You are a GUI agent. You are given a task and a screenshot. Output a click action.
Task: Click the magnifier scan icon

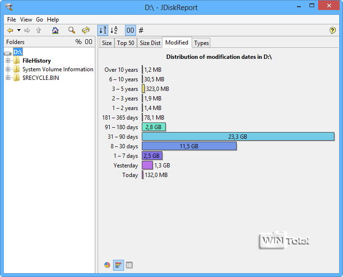pos(71,31)
